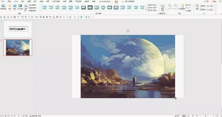
Task: Select the Format (格式) ribbon tab
Action: click(116, 2)
